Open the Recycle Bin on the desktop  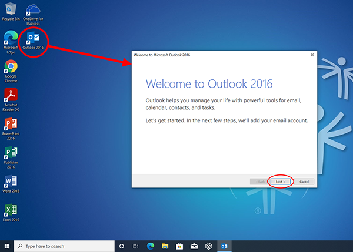(x=11, y=10)
